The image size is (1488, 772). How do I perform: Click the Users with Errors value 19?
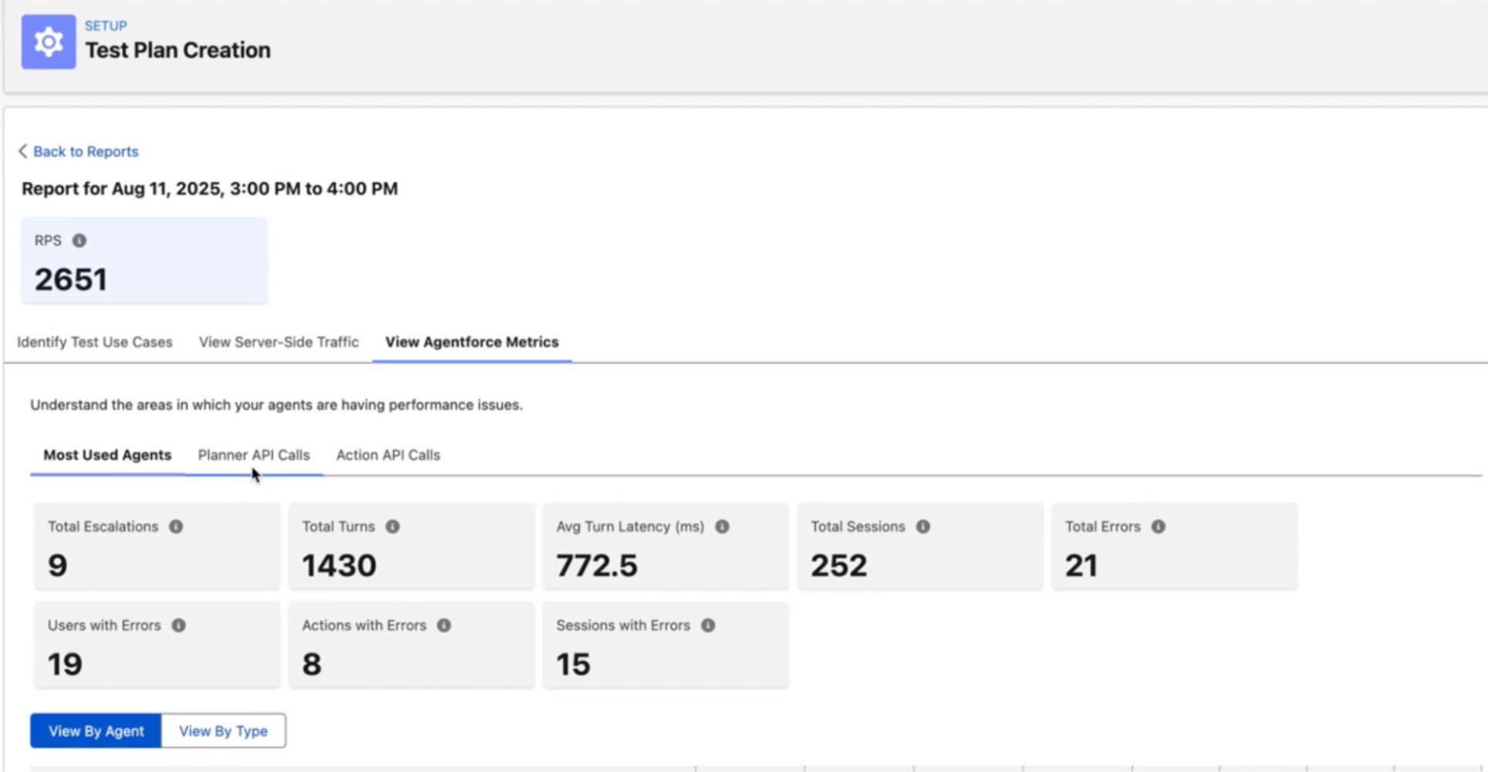(65, 665)
